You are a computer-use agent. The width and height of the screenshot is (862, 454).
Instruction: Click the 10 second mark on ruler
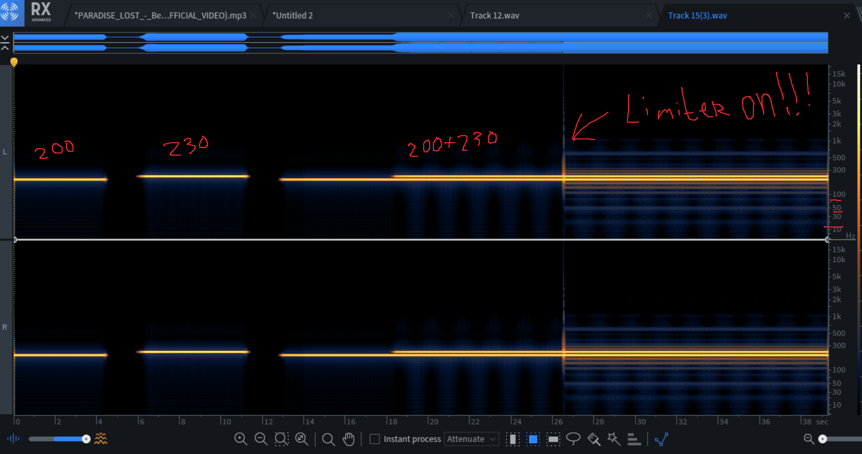pos(226,422)
